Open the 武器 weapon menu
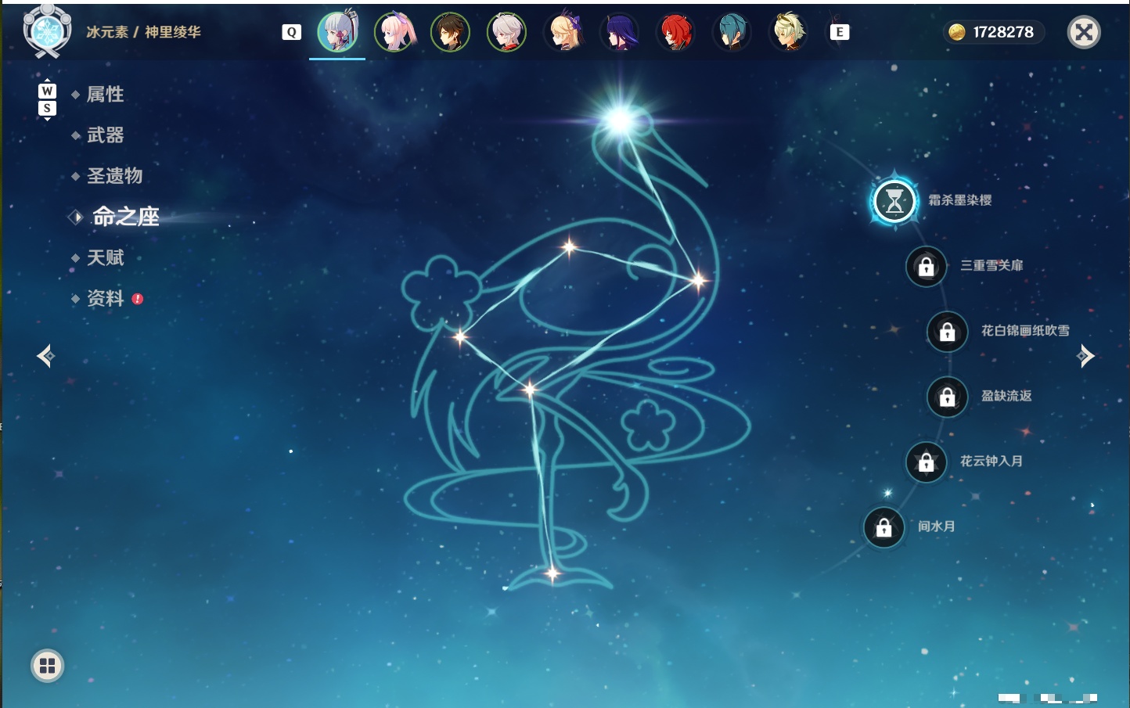Viewport: 1130px width, 708px height. [105, 135]
